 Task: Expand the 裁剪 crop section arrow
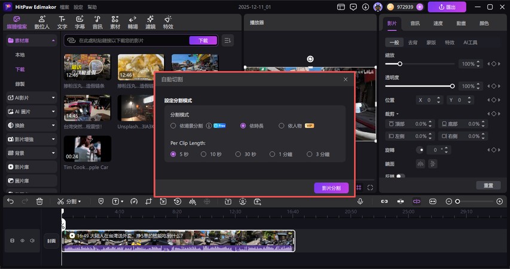[x=398, y=114]
